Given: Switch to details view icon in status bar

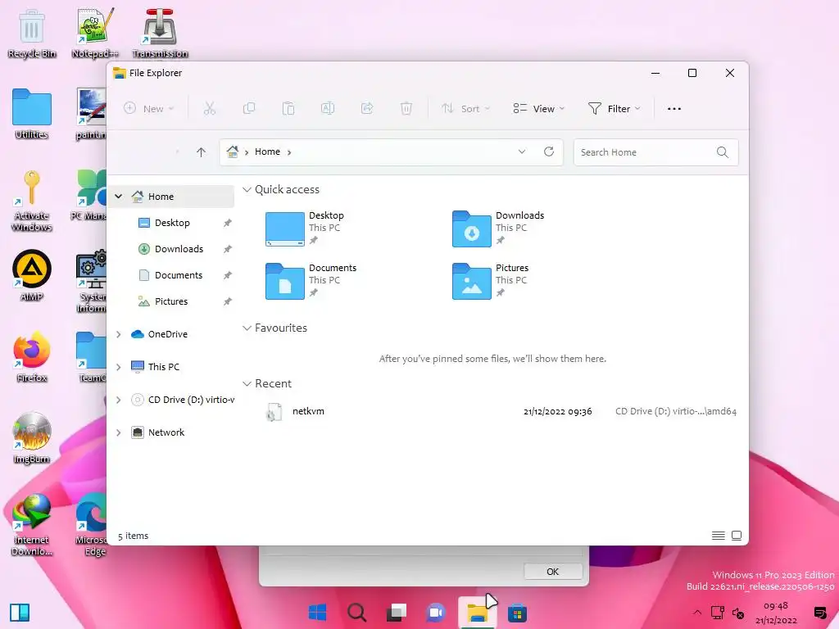Looking at the screenshot, I should coord(718,536).
